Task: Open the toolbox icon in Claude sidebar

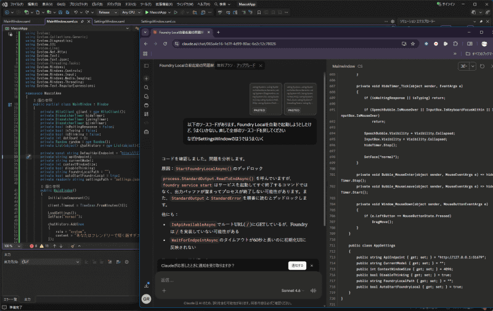Action: 146,132
